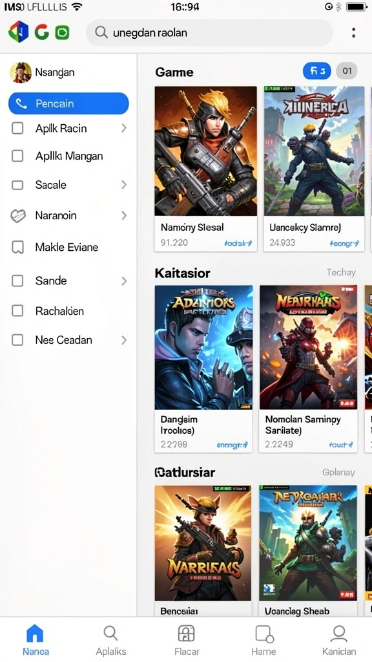The height and width of the screenshot is (662, 372).
Task: Expand the Aplik Racin chevron
Action: pyautogui.click(x=124, y=129)
